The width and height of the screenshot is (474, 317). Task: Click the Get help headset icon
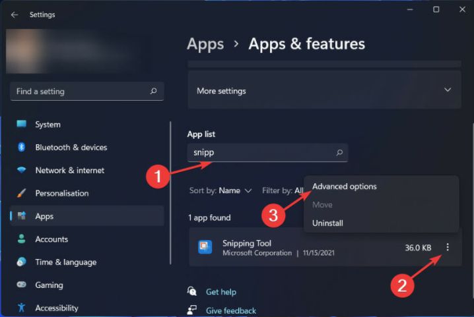coord(191,291)
